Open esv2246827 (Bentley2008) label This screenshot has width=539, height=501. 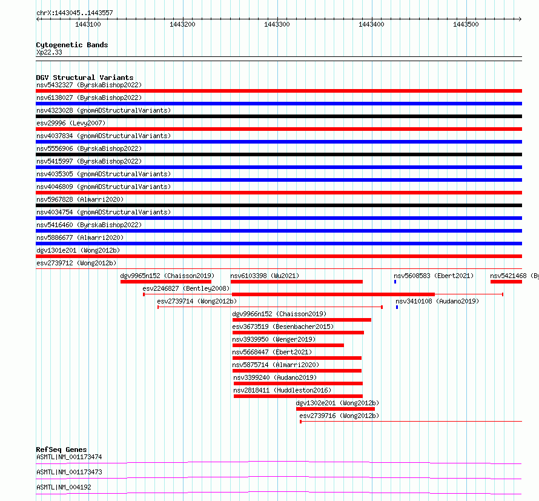point(186,288)
